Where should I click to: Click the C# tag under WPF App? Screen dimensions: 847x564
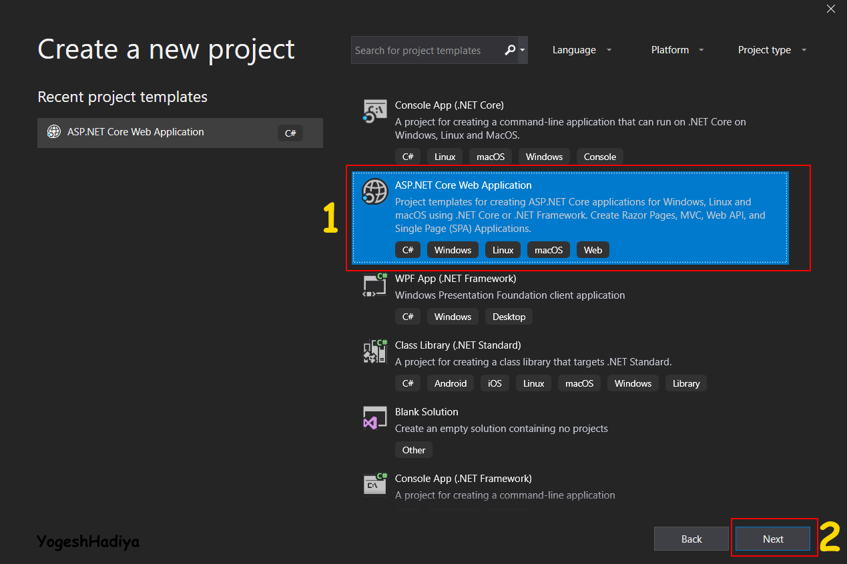coord(408,317)
